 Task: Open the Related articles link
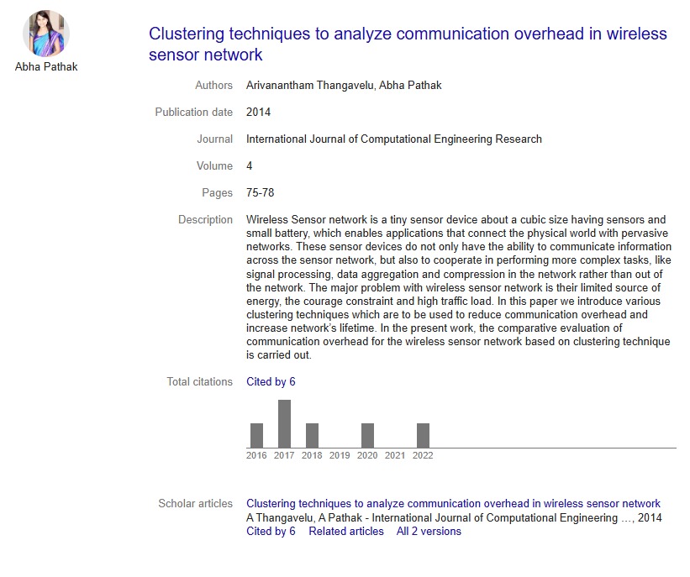[346, 532]
